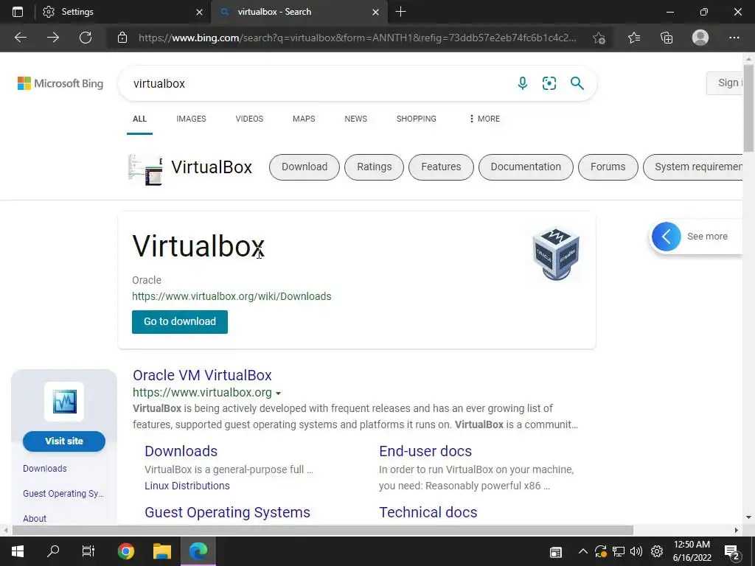
Task: Expand the MORE search categories menu
Action: pyautogui.click(x=484, y=119)
